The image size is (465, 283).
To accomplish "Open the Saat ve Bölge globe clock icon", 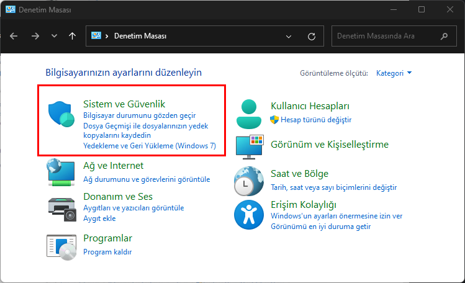I will click(249, 181).
